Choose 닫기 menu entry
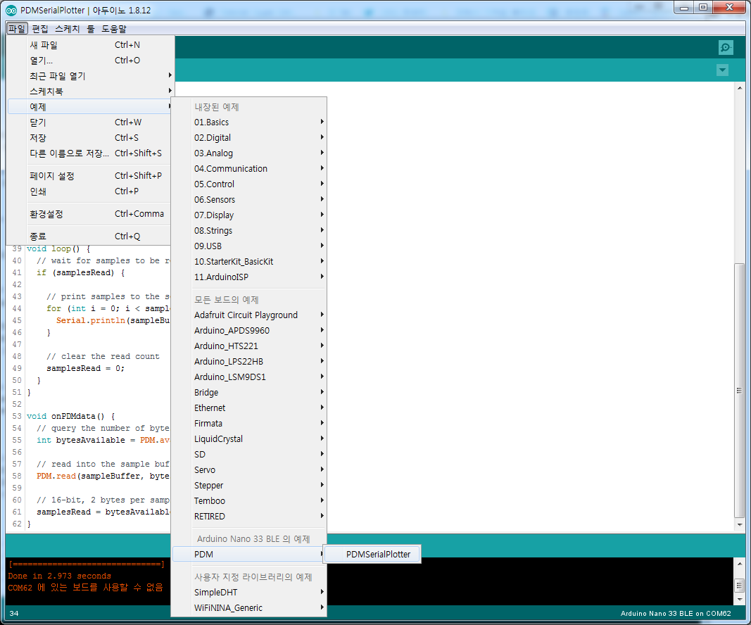 pyautogui.click(x=90, y=122)
